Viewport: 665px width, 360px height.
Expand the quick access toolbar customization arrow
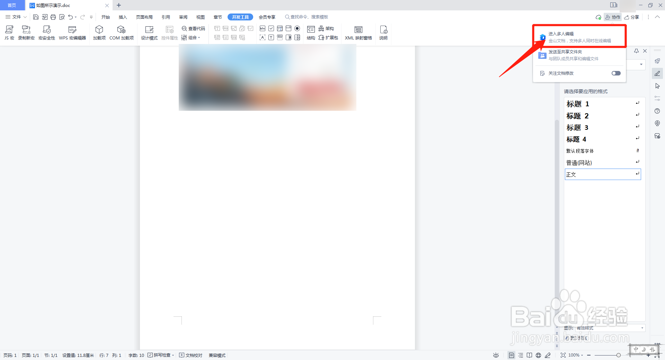coord(91,17)
